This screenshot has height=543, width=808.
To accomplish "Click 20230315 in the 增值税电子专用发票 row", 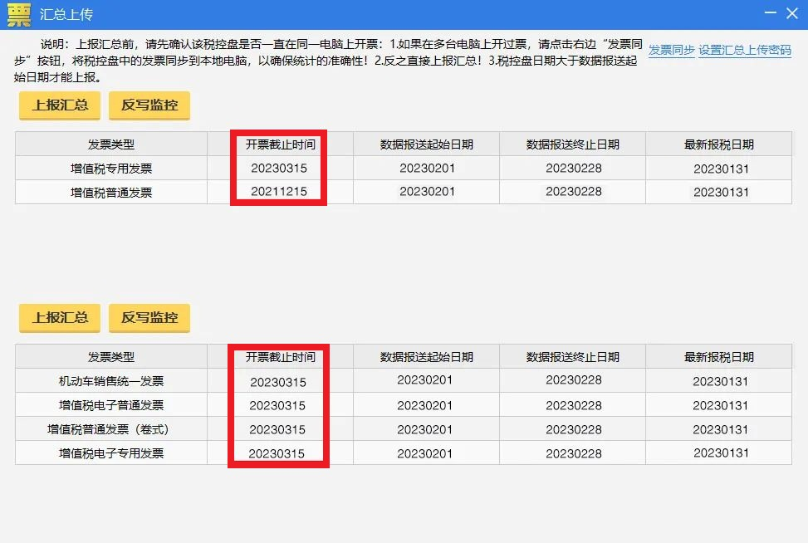I will click(277, 454).
